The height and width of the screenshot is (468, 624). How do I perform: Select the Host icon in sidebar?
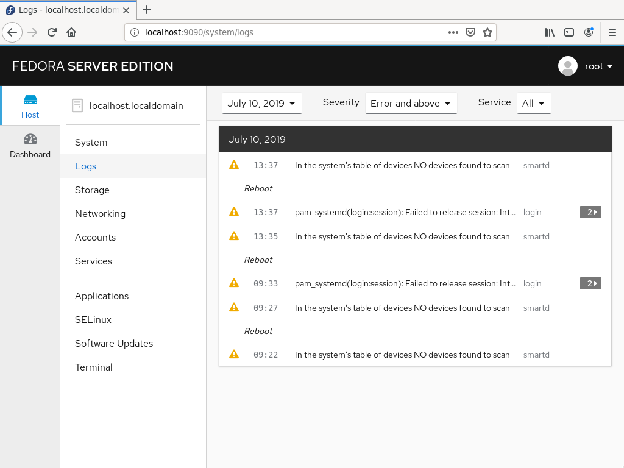coord(30,100)
